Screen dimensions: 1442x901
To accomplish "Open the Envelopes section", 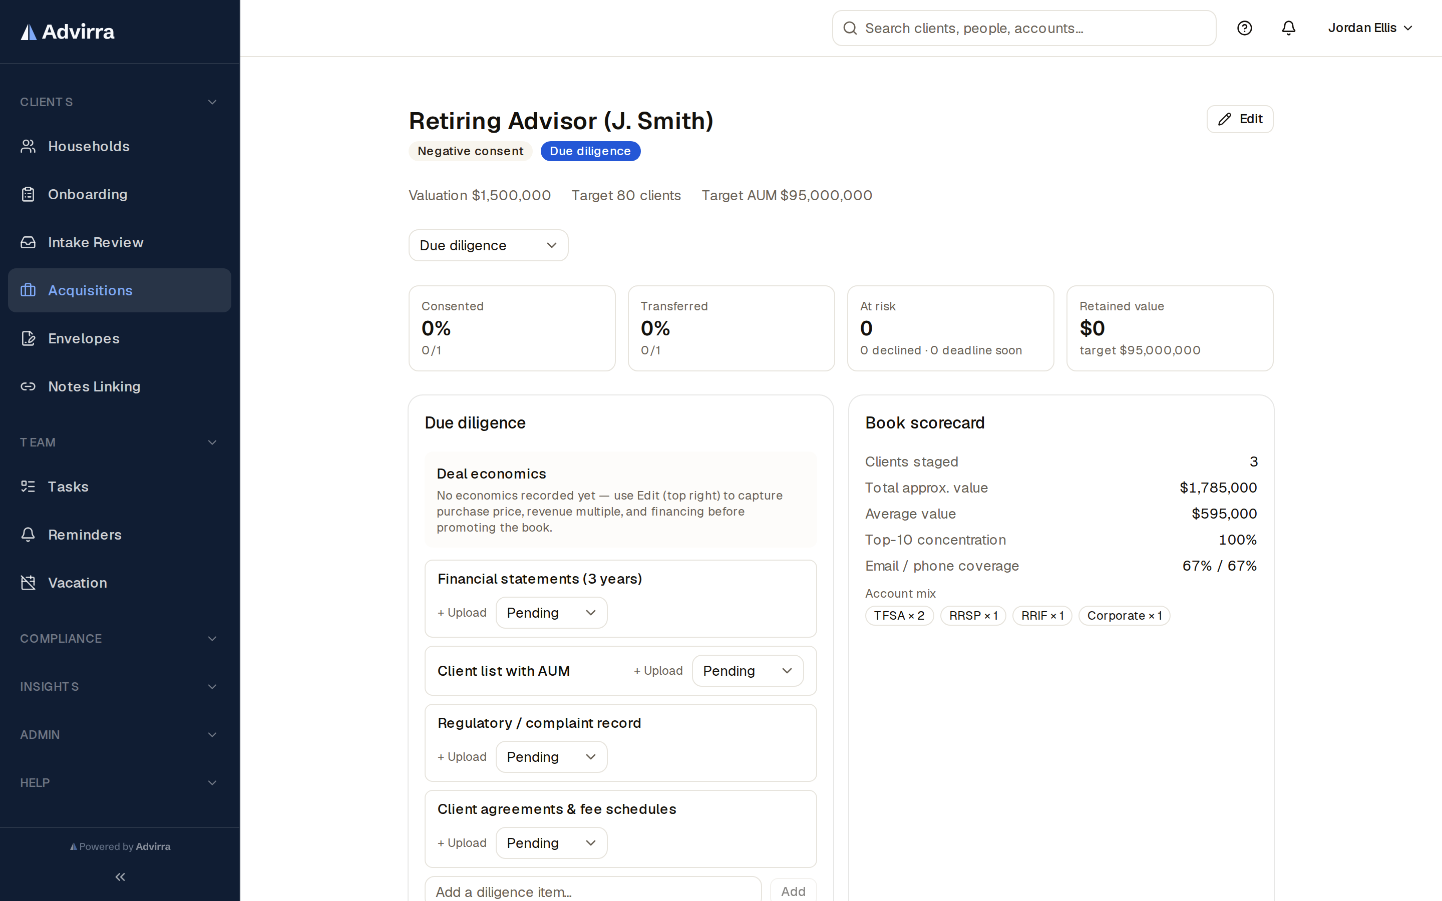I will point(120,338).
